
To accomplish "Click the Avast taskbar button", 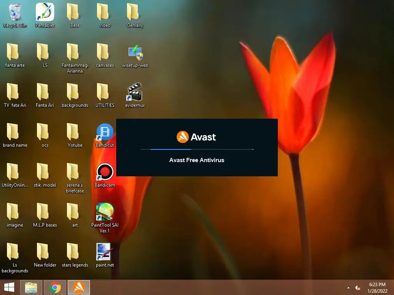I will [79, 287].
